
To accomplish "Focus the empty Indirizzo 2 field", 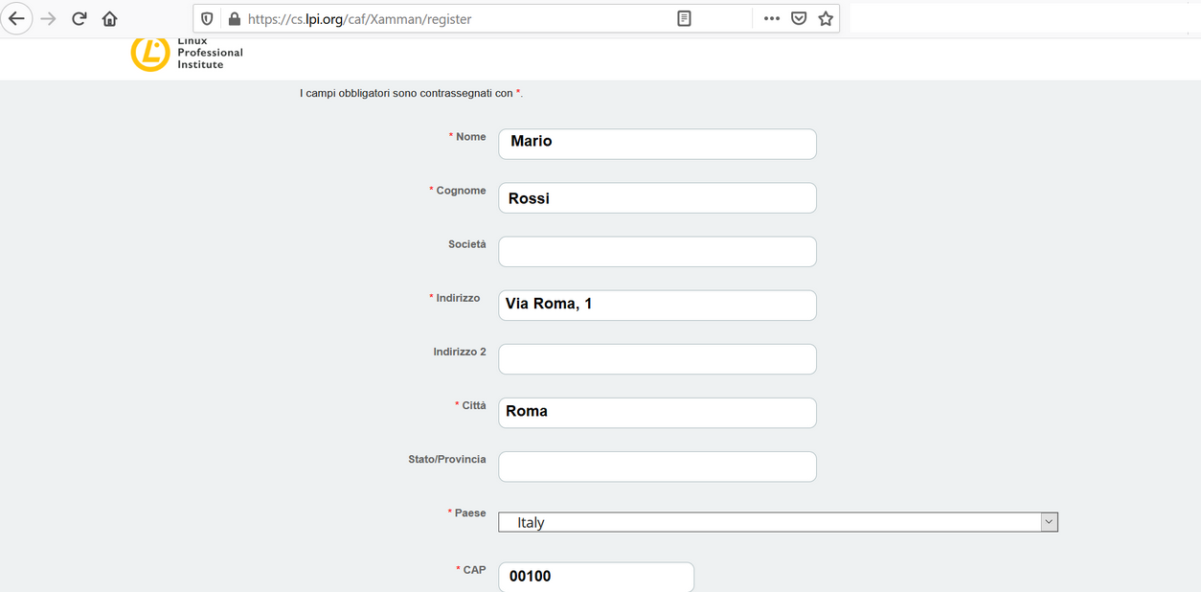I will (x=657, y=358).
